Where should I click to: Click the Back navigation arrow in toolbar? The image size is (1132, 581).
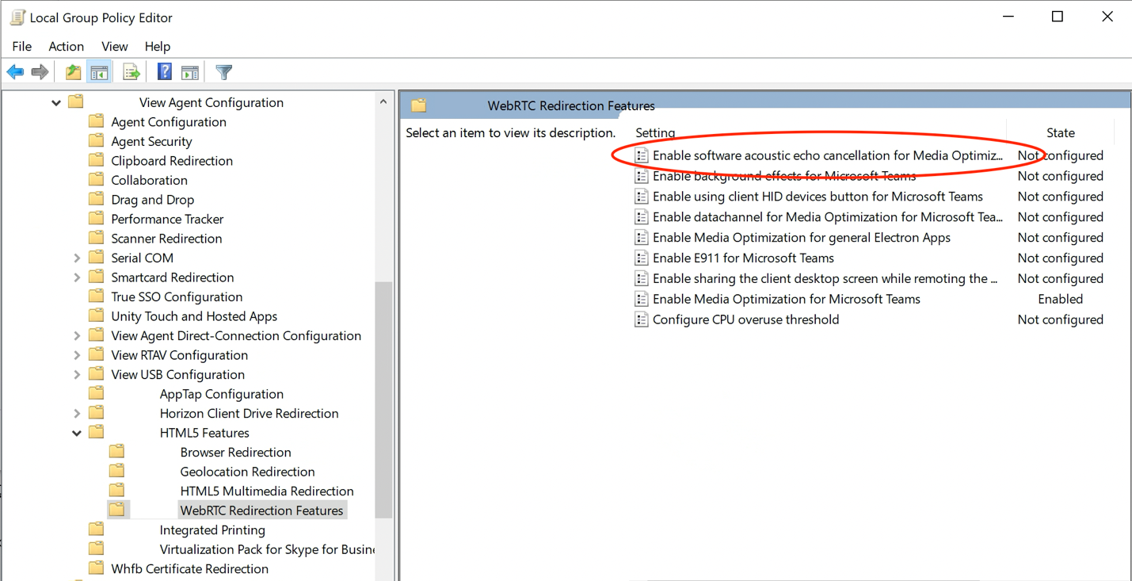(14, 71)
